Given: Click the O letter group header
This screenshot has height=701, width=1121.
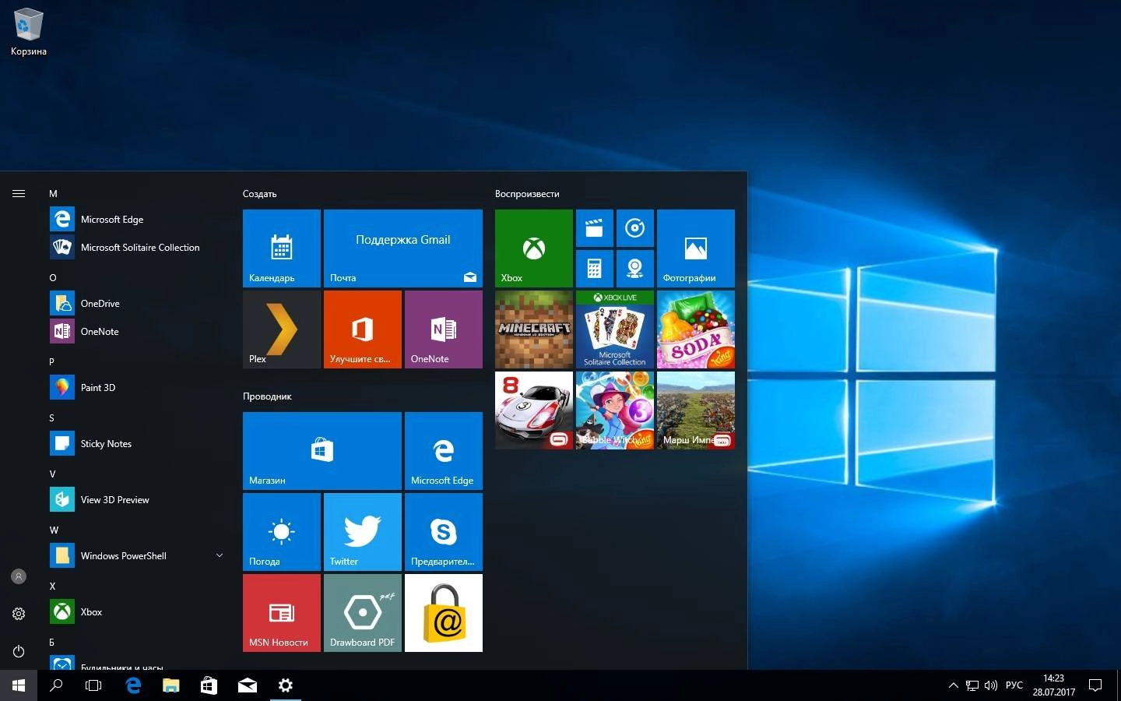Looking at the screenshot, I should click(x=53, y=278).
